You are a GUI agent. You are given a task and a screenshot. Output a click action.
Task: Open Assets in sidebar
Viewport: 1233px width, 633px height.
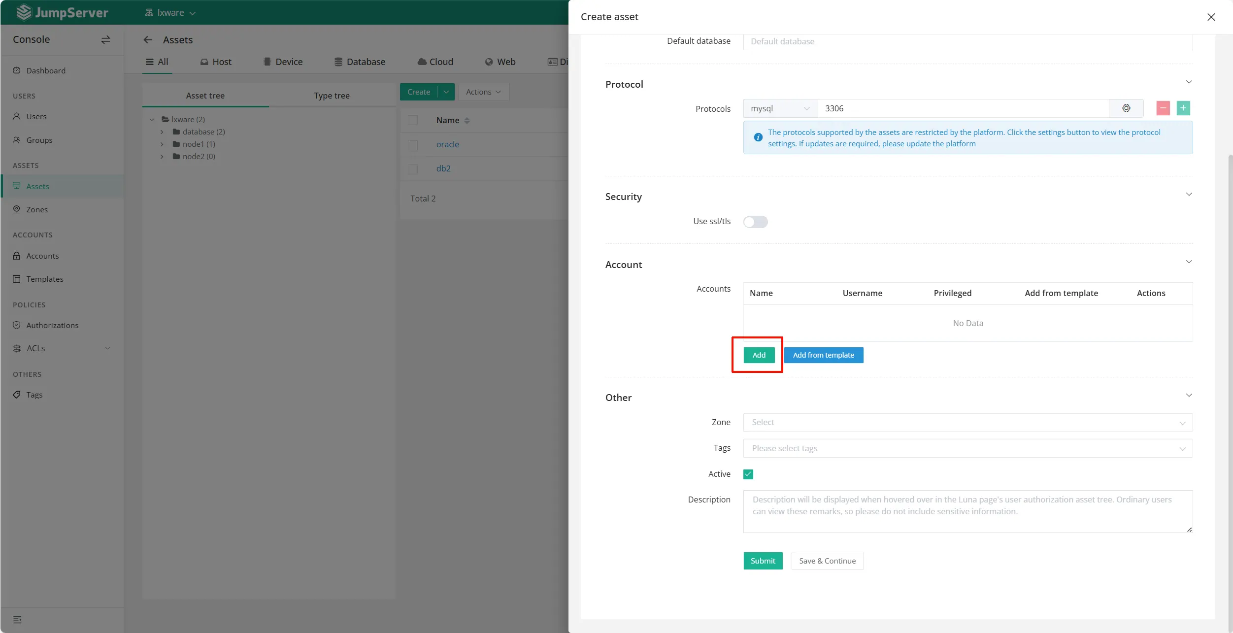(62, 186)
